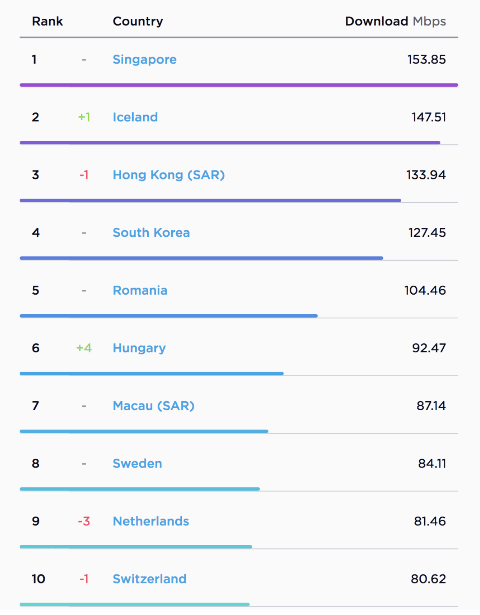
Task: Click the Hungary country link
Action: point(139,348)
